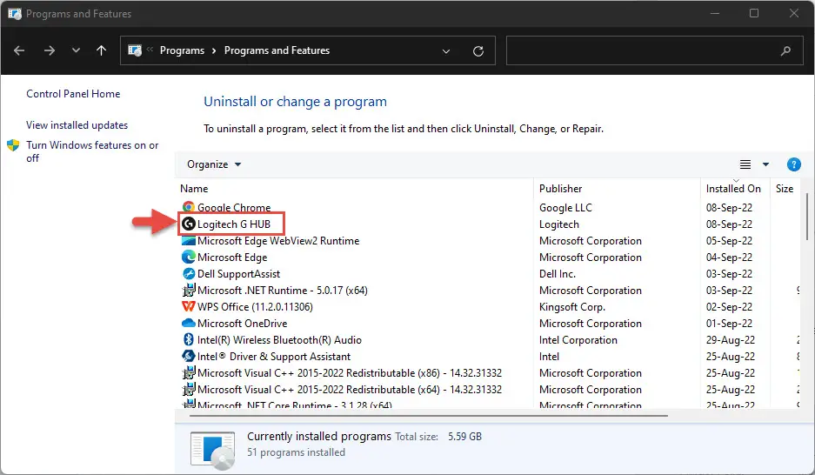
Task: Refresh the Programs and Features list
Action: tap(478, 51)
